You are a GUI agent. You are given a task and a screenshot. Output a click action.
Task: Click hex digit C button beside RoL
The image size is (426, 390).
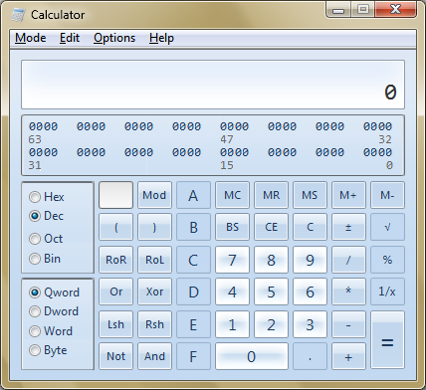coord(193,260)
